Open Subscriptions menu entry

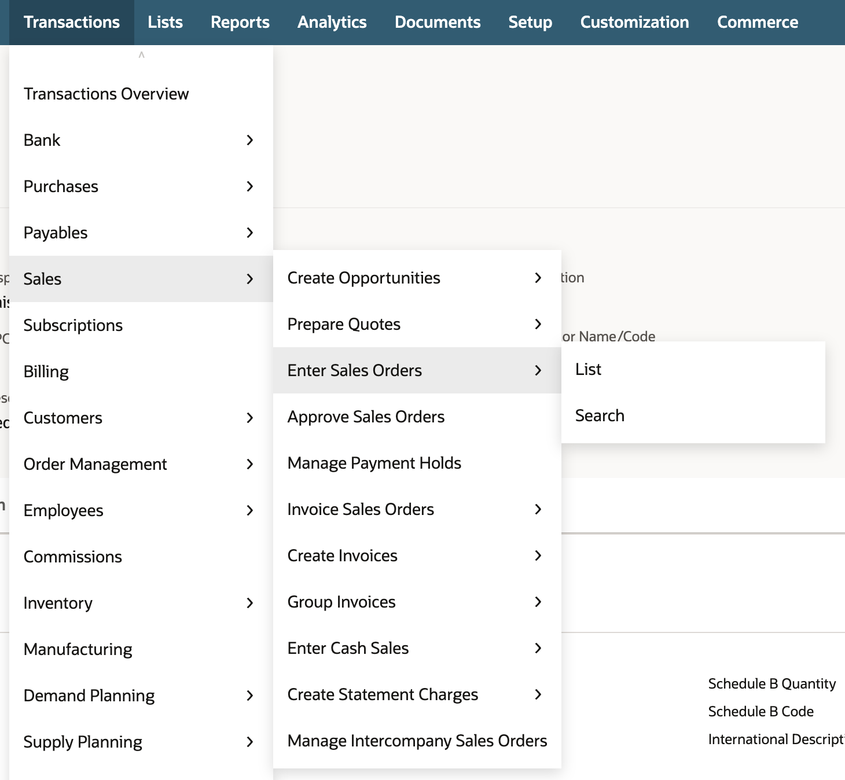141,325
